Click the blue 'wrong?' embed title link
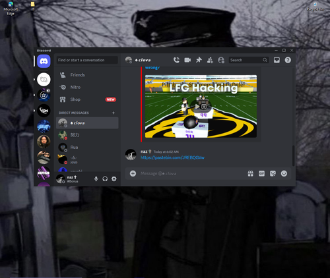Image resolution: width=330 pixels, height=278 pixels. coord(152,68)
